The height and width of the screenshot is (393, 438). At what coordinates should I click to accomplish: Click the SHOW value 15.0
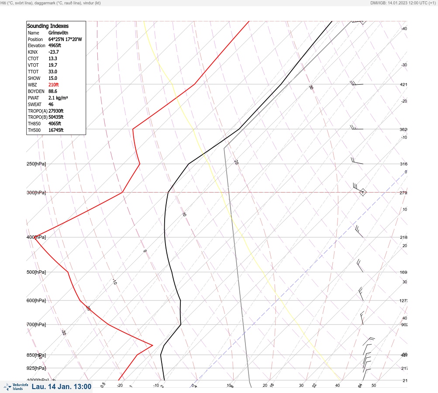pyautogui.click(x=53, y=78)
